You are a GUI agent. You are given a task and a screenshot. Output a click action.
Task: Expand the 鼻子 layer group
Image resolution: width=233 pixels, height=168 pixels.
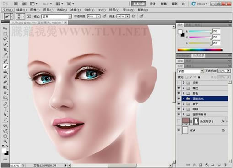tap(184, 104)
